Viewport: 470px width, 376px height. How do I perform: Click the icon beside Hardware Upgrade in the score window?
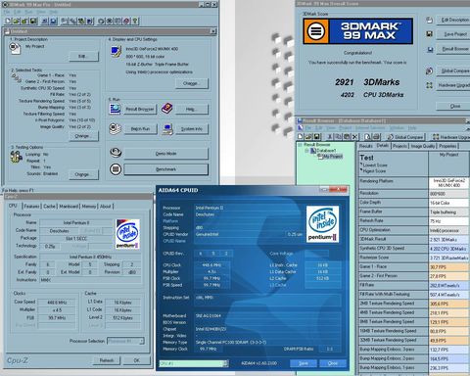pyautogui.click(x=429, y=85)
